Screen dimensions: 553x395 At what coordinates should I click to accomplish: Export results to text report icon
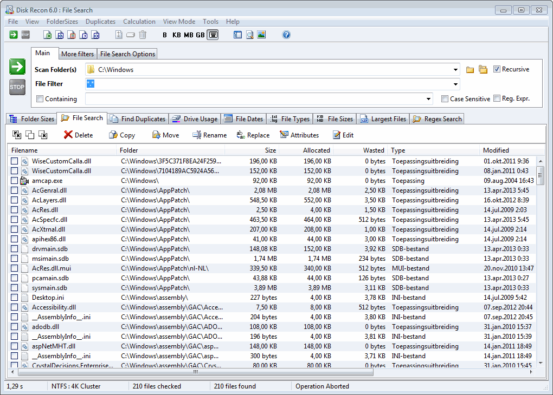point(72,35)
